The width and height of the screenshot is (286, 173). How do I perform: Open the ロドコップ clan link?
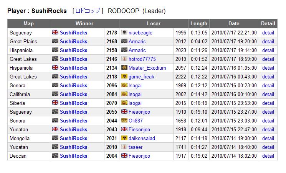[x=88, y=11]
